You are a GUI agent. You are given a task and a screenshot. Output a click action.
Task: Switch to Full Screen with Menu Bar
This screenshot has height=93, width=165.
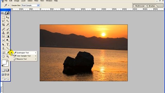[x=5, y=75]
